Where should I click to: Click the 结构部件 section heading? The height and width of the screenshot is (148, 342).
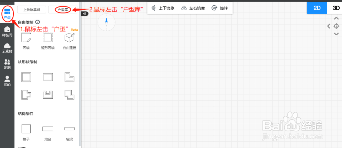tap(26, 113)
